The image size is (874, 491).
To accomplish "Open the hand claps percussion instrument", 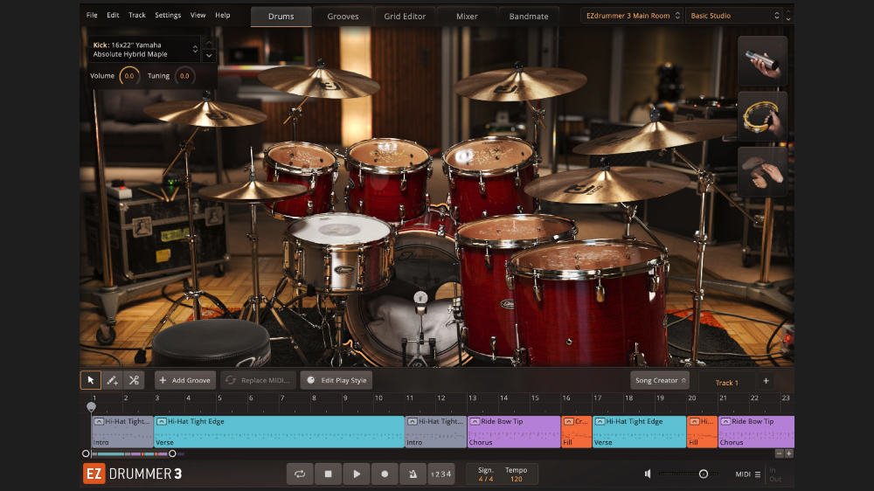I will [x=762, y=171].
